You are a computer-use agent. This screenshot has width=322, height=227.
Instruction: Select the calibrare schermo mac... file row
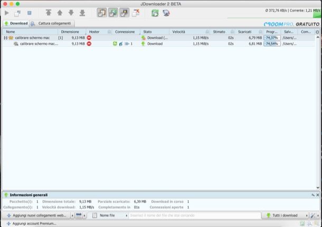pos(158,44)
